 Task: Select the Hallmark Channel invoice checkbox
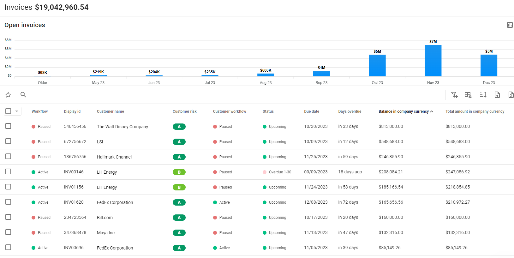coord(8,157)
